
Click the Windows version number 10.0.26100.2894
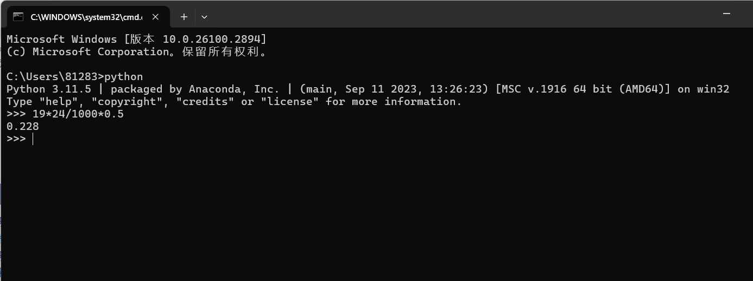click(x=212, y=40)
